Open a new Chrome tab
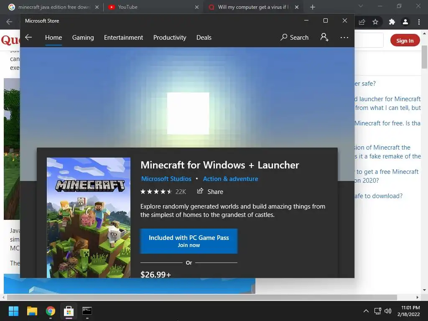428x321 pixels. [313, 7]
